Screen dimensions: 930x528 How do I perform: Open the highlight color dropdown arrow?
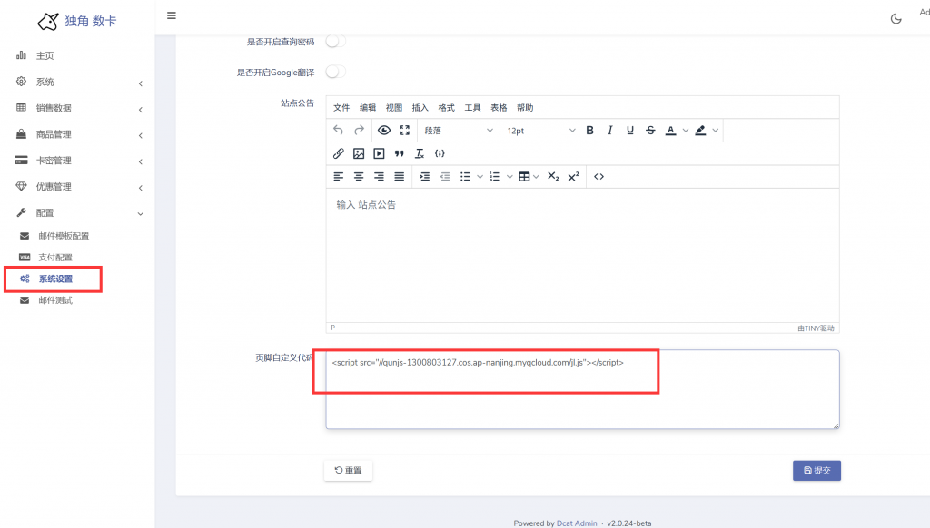(x=716, y=131)
